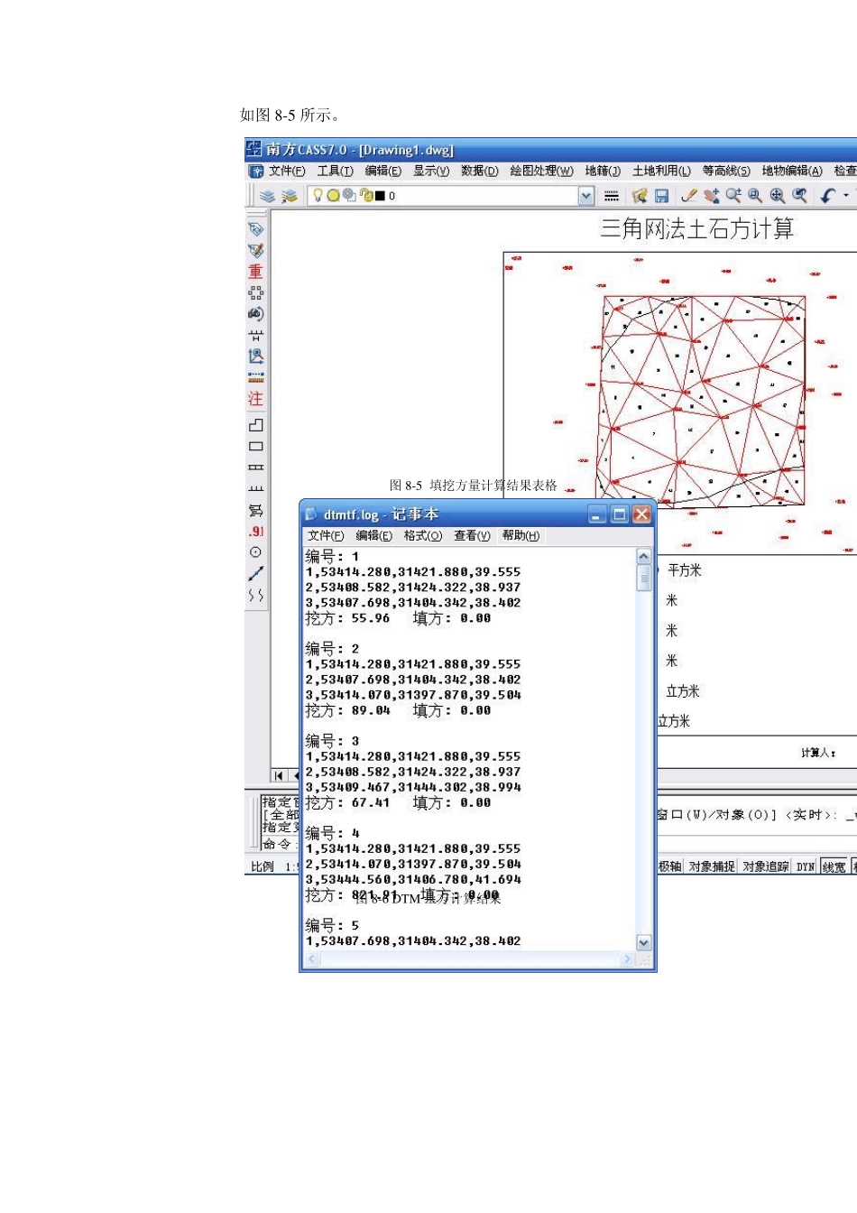
Task: Click the .91 elevation point tool
Action: click(256, 532)
